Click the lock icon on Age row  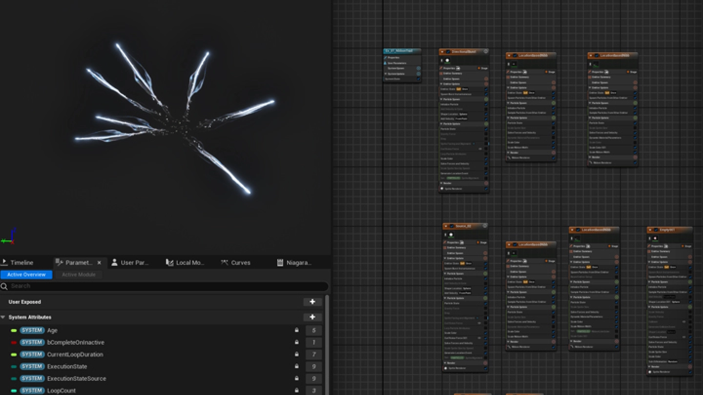point(296,330)
